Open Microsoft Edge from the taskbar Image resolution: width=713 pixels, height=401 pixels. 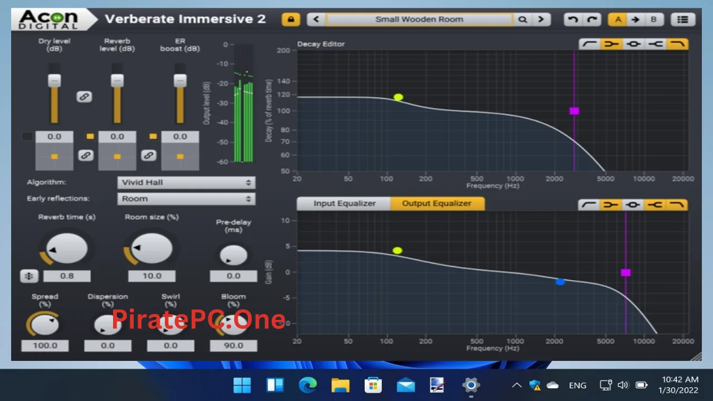[307, 385]
